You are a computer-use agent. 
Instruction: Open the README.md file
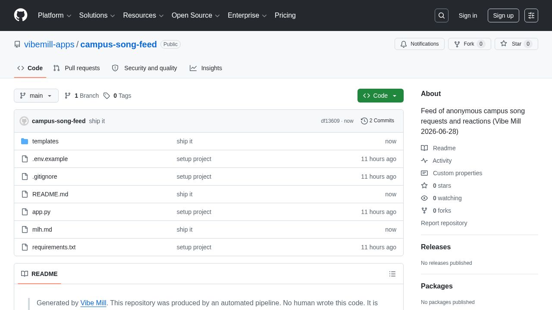pos(50,194)
